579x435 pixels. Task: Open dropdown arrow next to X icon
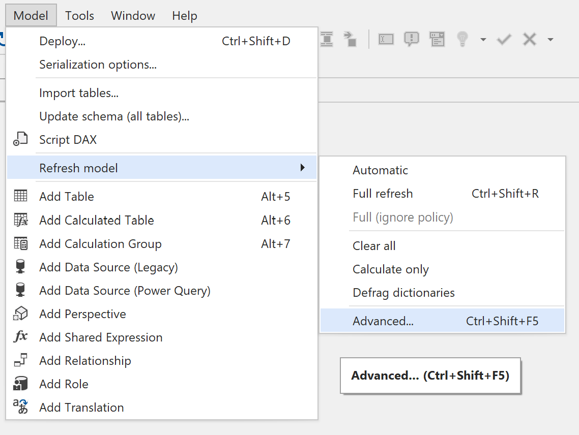550,40
